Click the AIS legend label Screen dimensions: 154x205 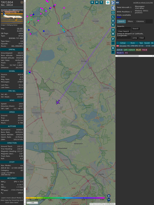[126, 53]
